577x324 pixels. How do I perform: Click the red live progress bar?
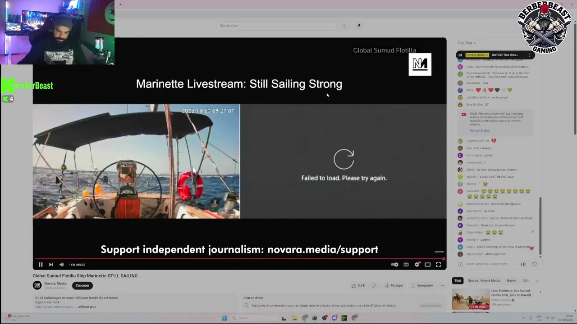(239, 259)
